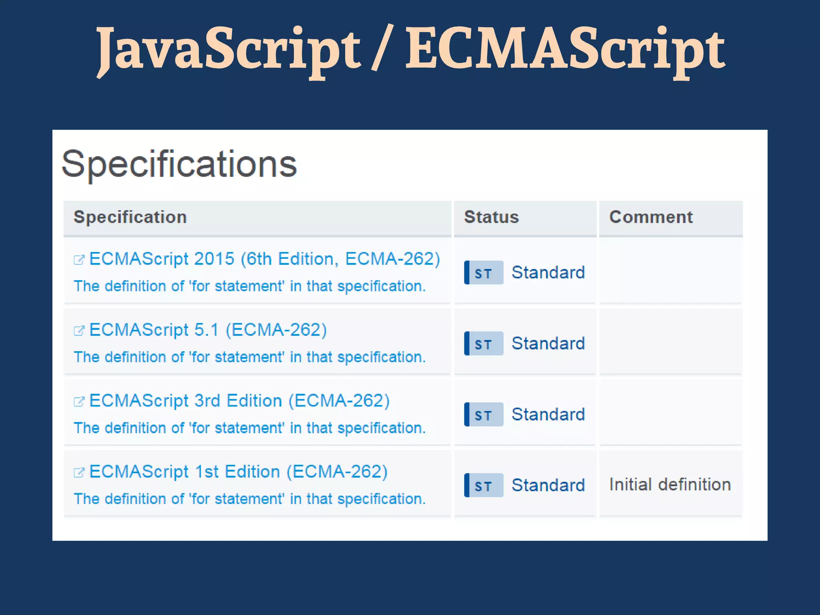Screen dimensions: 820x615
Task: Click external link icon beside ECMAScript 5.1
Action: pos(79,331)
